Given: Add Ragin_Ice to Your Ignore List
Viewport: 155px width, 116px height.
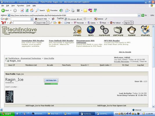Looking at the screenshot, I should click(x=112, y=106).
